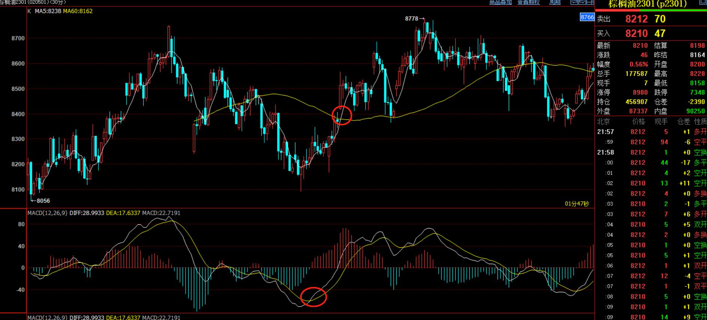Select the sell quantity 70

pos(660,19)
